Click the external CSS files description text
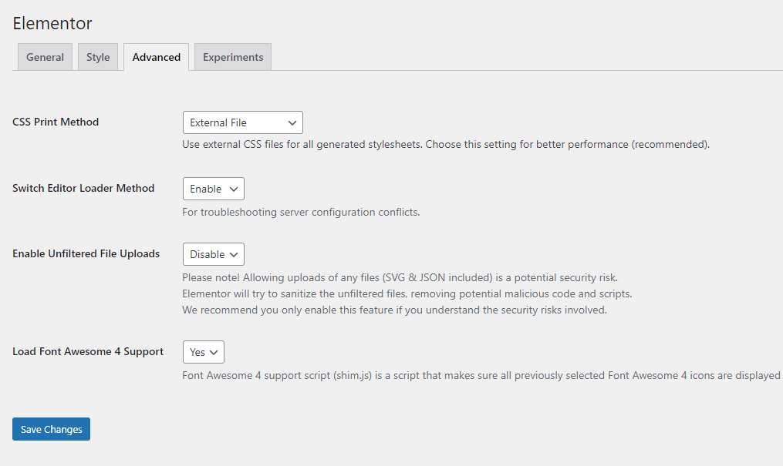This screenshot has height=466, width=783. click(445, 144)
